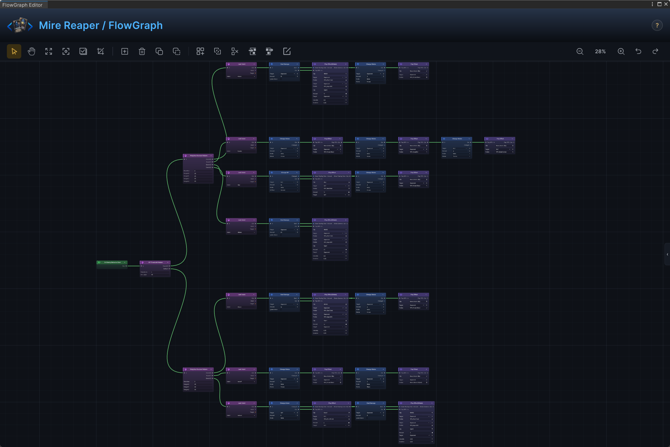Zoom out with the minus magnifier

(x=580, y=51)
